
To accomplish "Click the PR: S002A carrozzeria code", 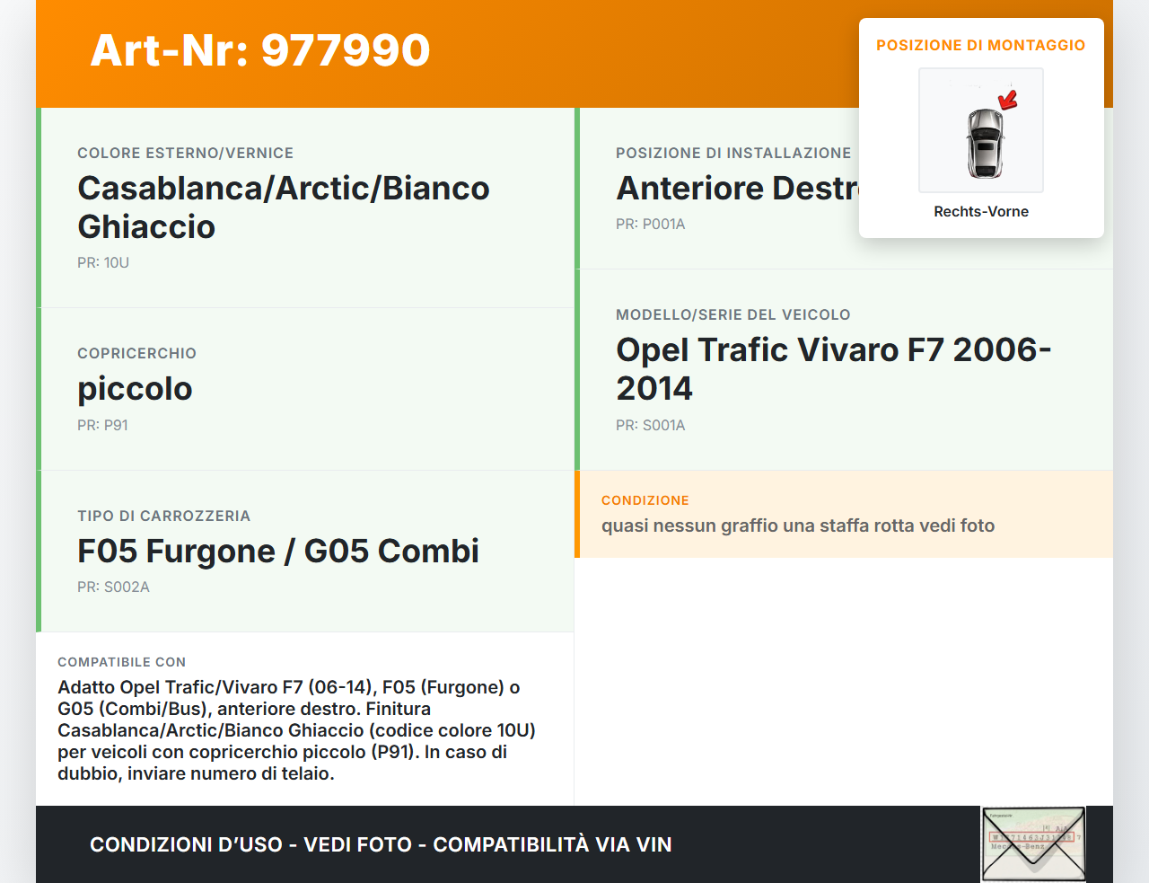I will (113, 587).
